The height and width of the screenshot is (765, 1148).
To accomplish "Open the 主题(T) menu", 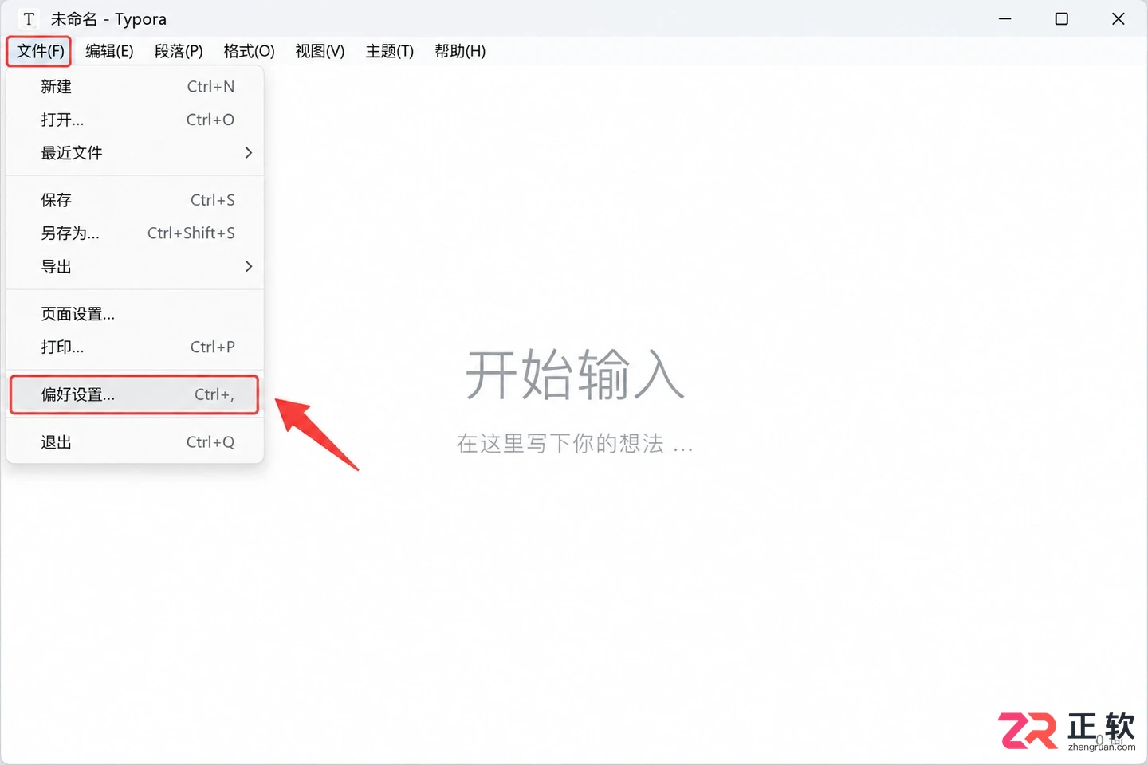I will coord(389,51).
